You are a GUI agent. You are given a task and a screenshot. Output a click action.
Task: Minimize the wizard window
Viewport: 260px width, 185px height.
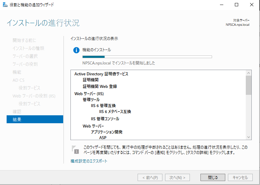(x=222, y=5)
